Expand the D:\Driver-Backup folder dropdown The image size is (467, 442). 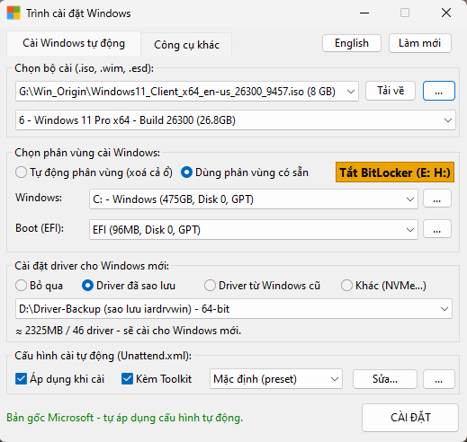click(x=234, y=309)
